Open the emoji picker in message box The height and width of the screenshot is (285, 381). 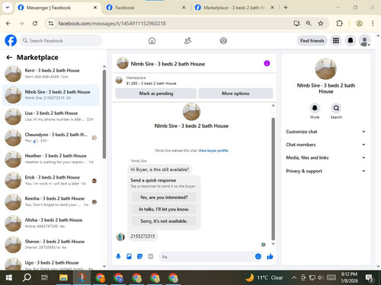258,257
